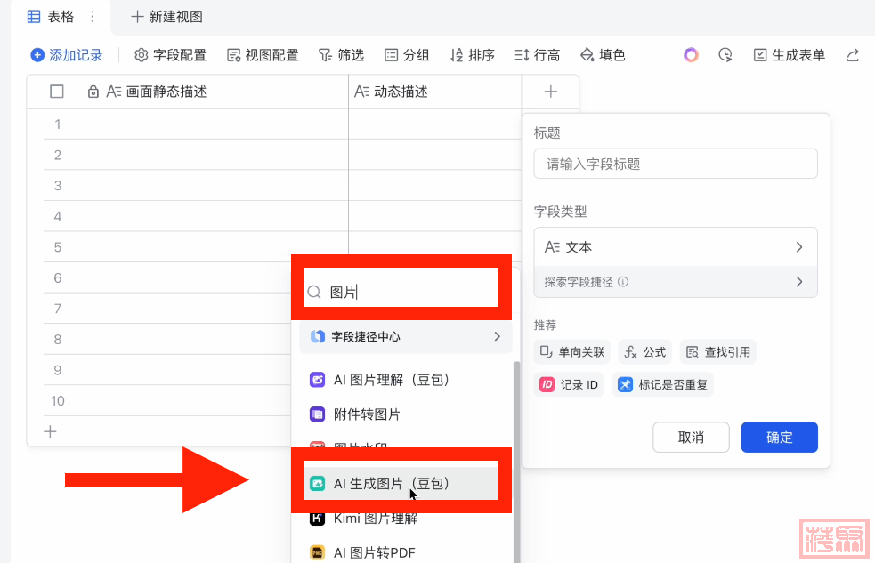Screen dimensions: 875x563
Task: Open the 筛选 filter tool
Action: click(341, 55)
